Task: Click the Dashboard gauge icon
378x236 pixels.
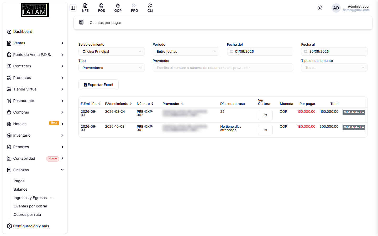Action: [9, 32]
